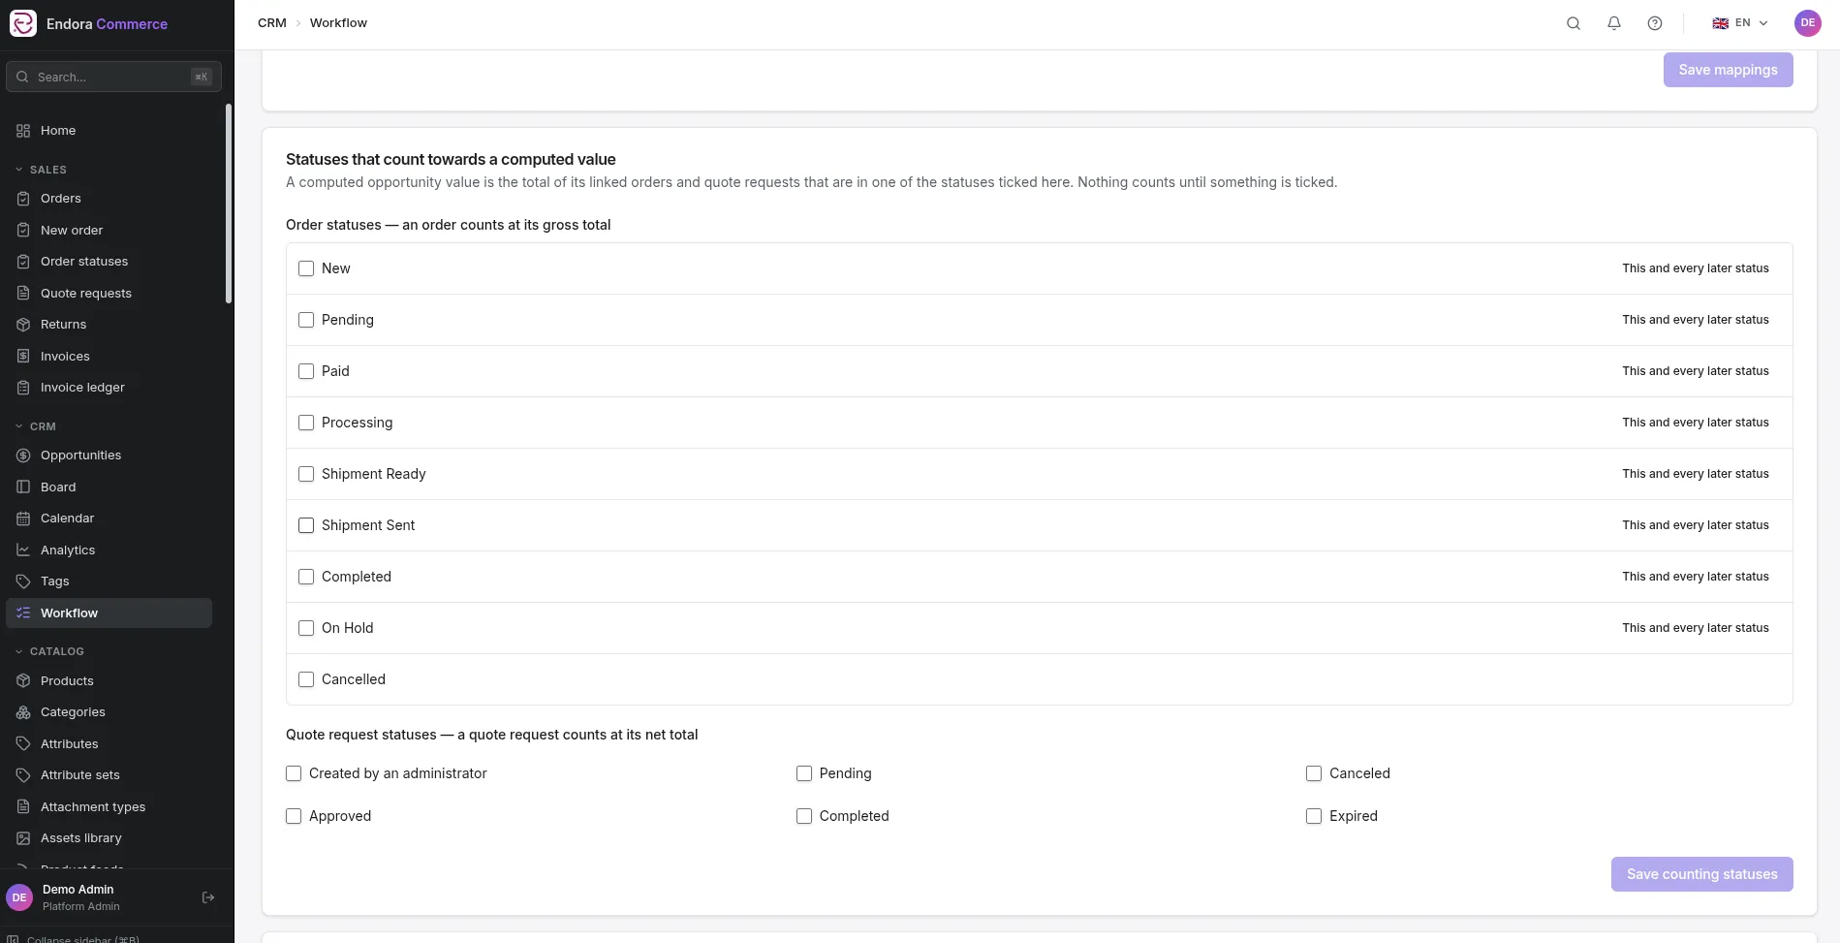
Task: Tick the New order status checkbox
Action: point(306,268)
